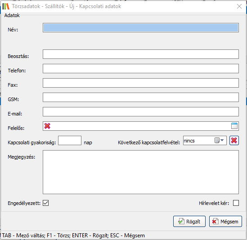Click the 'nincs' date combo box
Screen dimensions: 247x240
(x=205, y=140)
